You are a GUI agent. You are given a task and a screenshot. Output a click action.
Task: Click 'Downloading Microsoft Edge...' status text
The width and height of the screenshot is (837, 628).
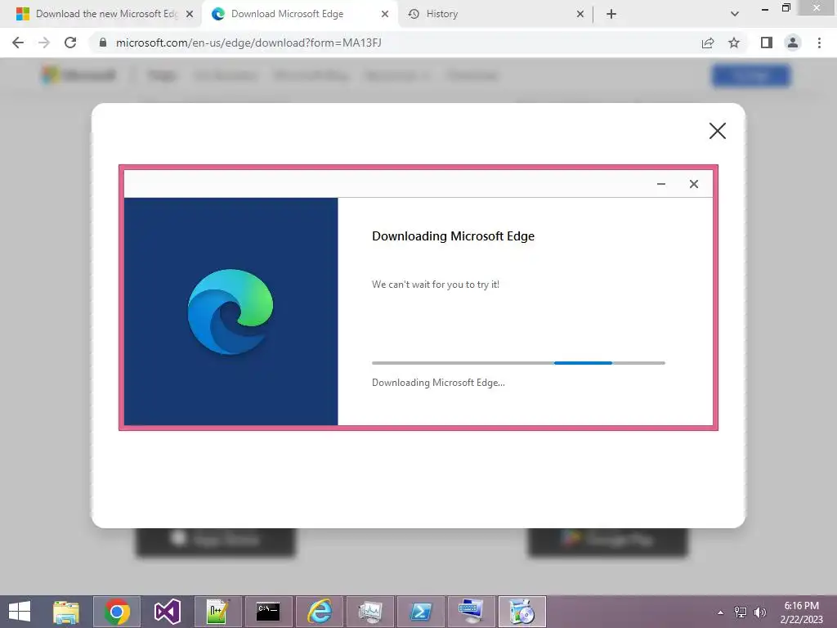[x=438, y=383]
